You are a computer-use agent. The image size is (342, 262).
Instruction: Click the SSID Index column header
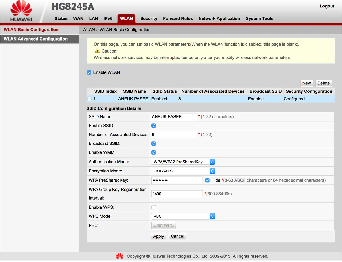pos(105,91)
